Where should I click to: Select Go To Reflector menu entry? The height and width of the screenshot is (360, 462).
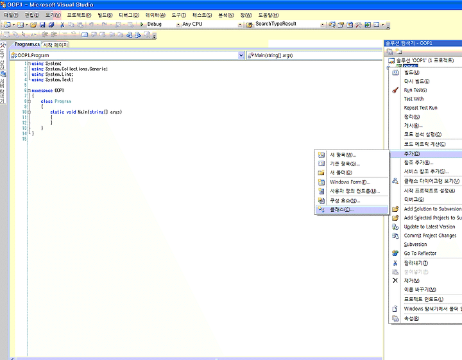click(426, 253)
